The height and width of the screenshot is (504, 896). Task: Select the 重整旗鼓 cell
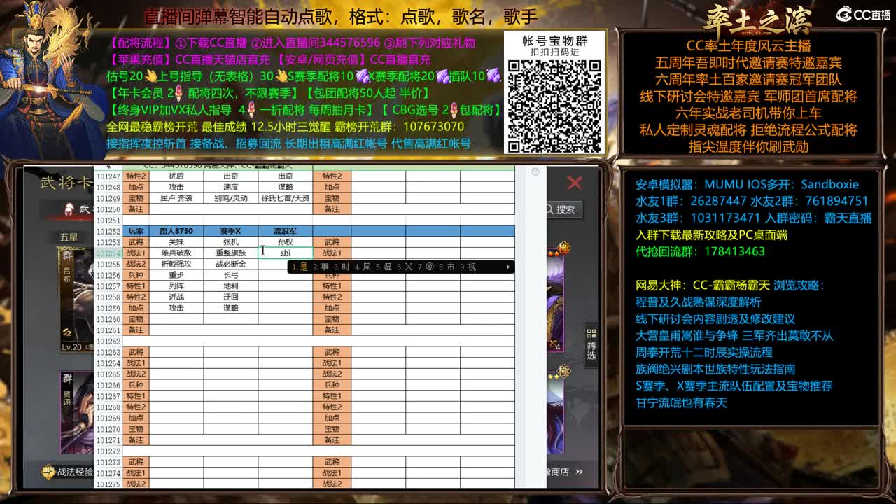coord(231,253)
